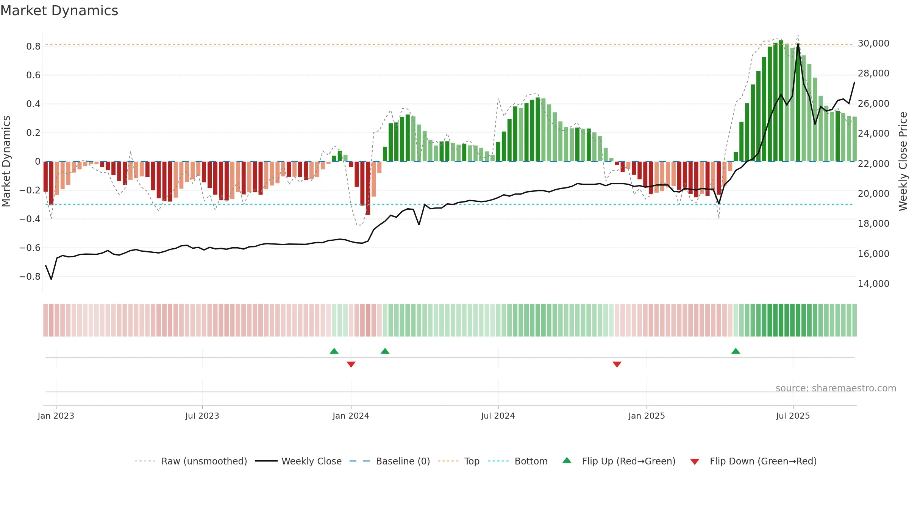Toggle the Top legend entry
This screenshot has height=511, width=909.
click(459, 461)
